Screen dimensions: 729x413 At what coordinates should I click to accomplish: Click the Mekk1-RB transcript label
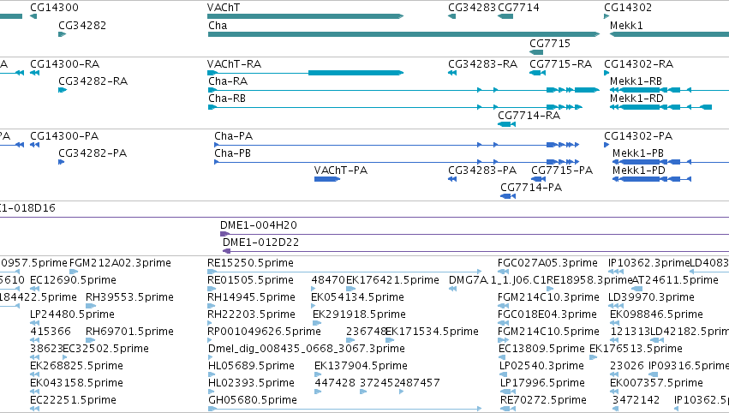pyautogui.click(x=636, y=81)
